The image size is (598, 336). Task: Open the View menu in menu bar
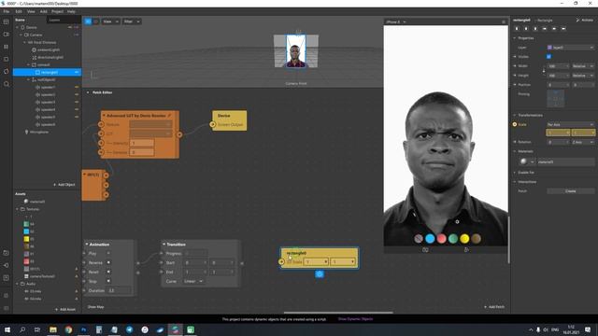31,11
